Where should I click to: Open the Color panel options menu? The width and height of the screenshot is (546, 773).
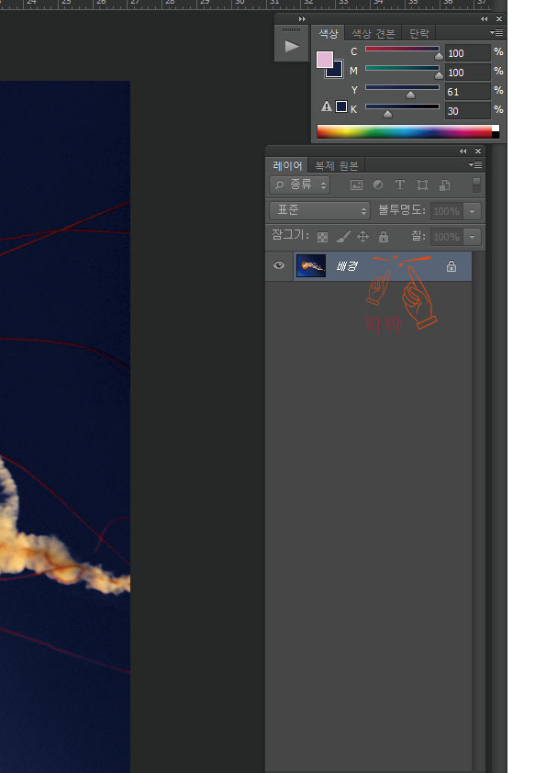point(496,32)
